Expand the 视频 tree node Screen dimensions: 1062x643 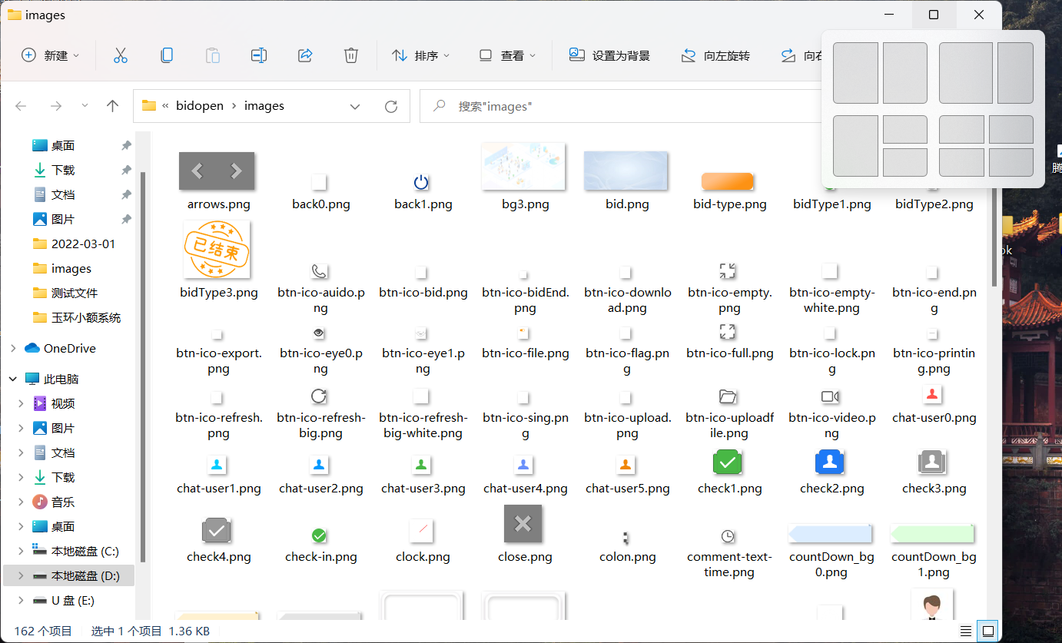click(x=22, y=403)
